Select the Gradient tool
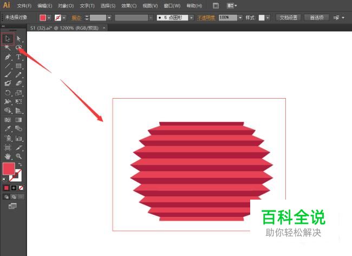Screen dimensions: 352x256 click(x=18, y=119)
